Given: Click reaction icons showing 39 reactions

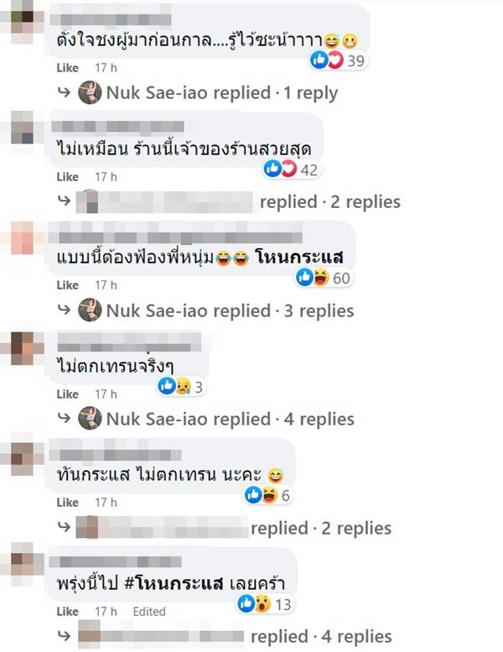Looking at the screenshot, I should [x=339, y=60].
